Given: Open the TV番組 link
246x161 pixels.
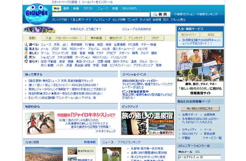Looking at the screenshot, I should (90, 45).
